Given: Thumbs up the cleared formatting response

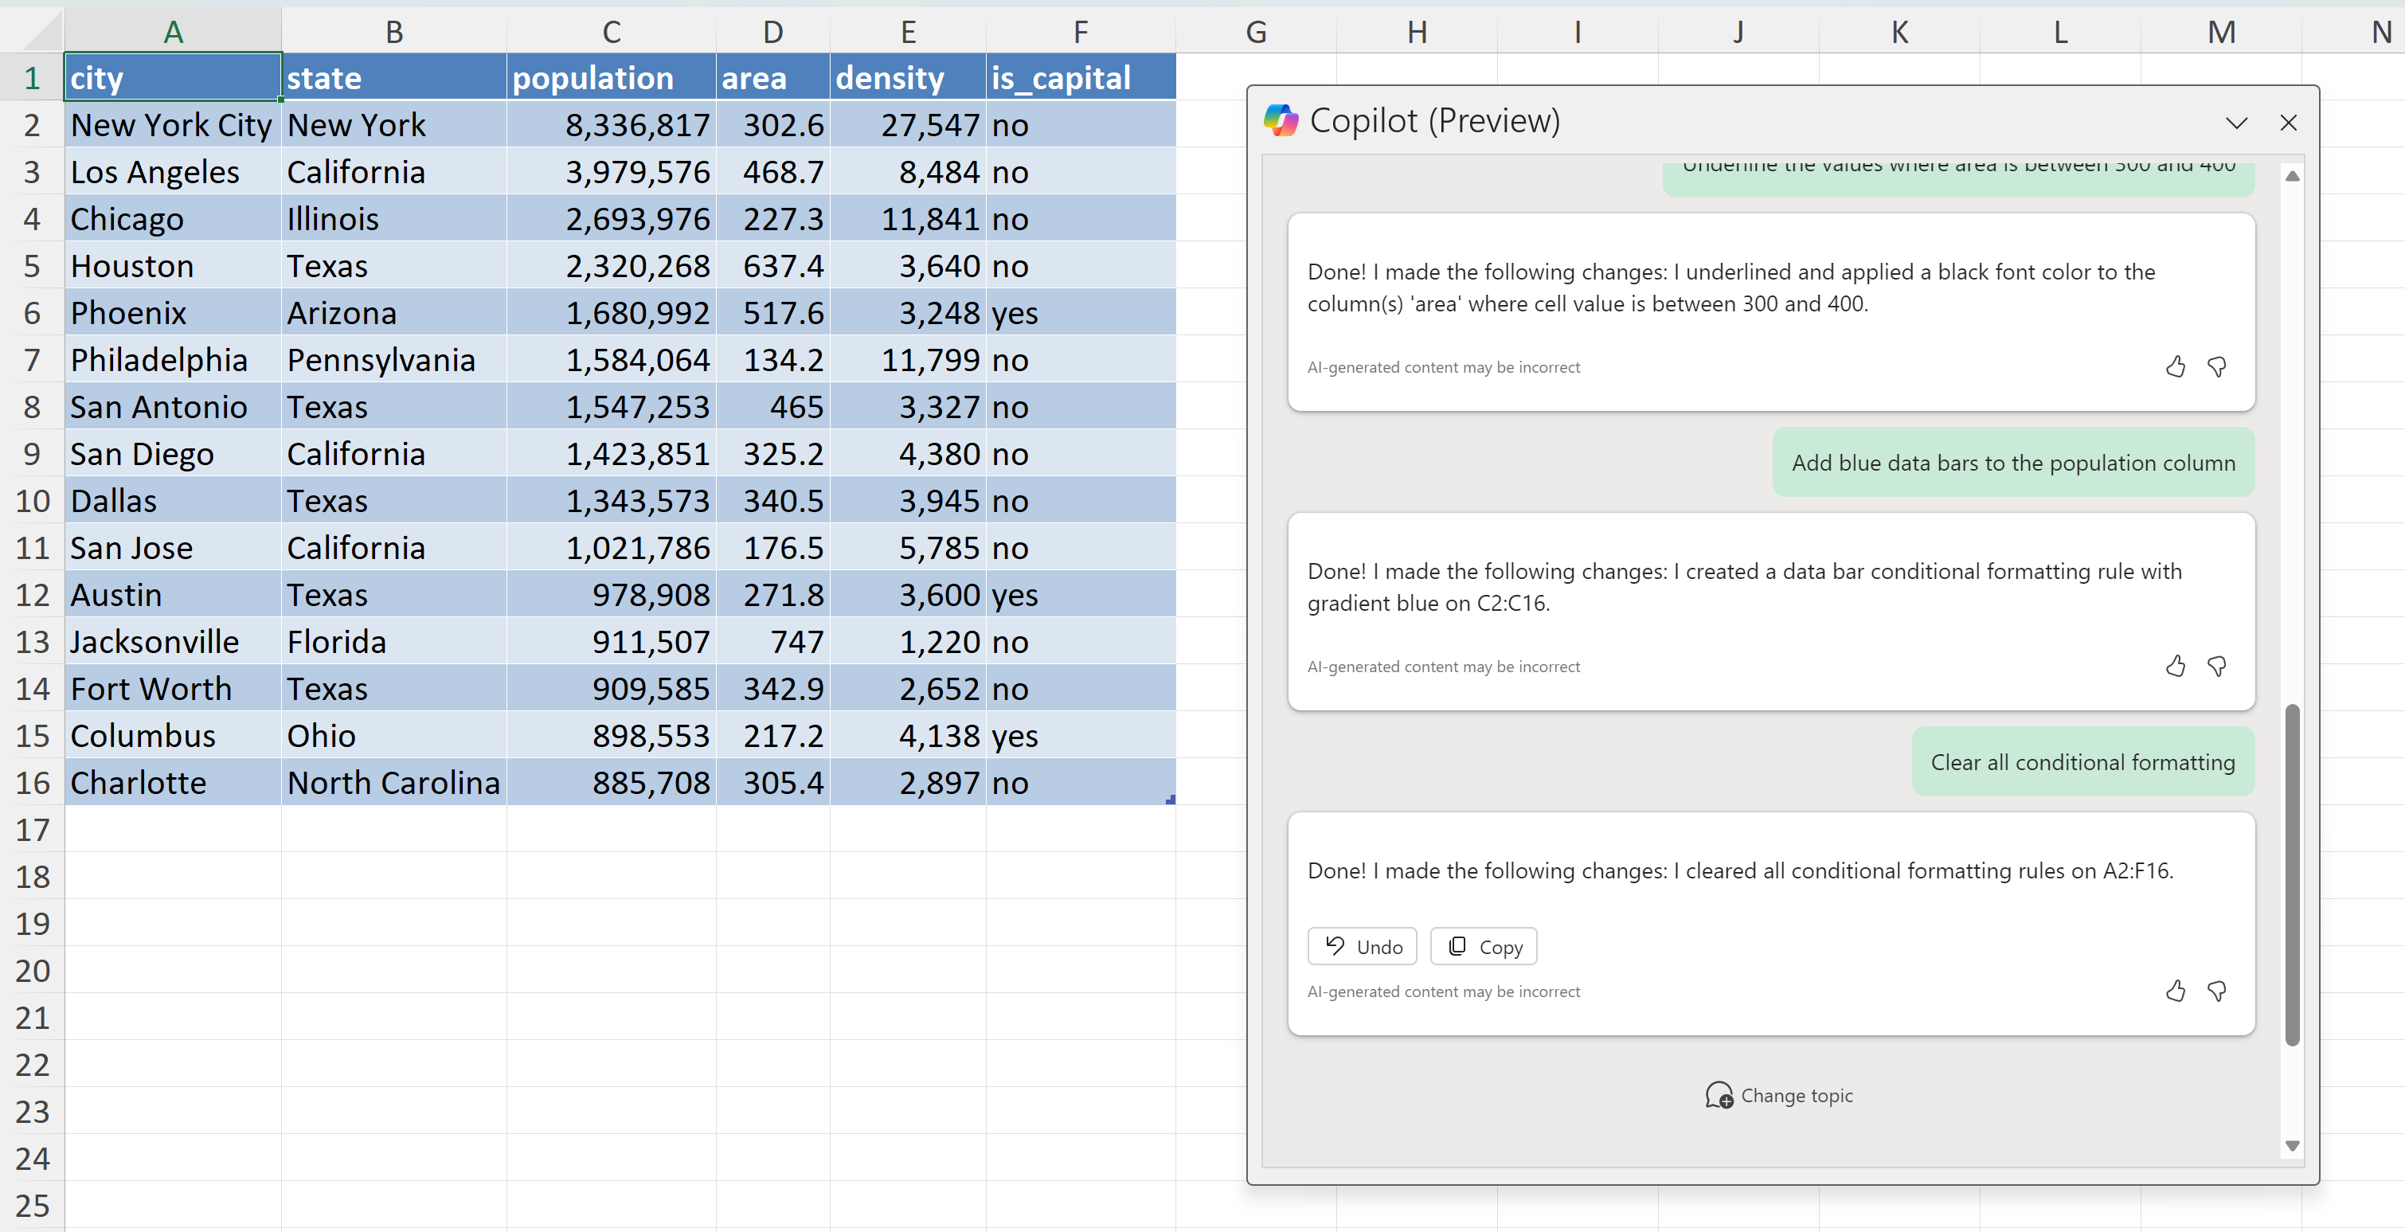Looking at the screenshot, I should pyautogui.click(x=2176, y=990).
